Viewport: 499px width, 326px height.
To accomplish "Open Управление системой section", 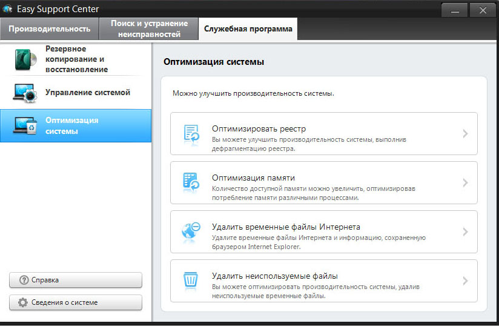I will (76, 92).
